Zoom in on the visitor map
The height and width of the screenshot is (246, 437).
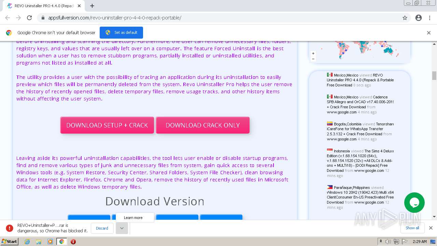[x=313, y=53]
